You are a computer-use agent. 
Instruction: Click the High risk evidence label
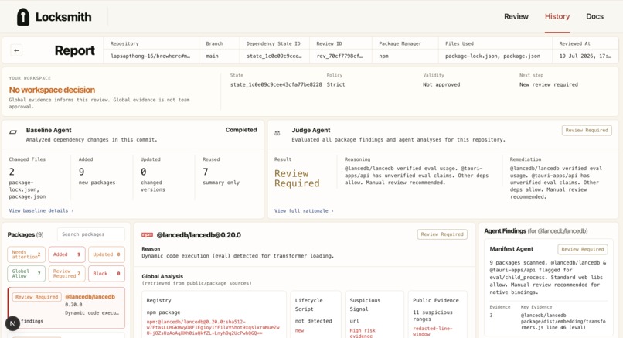tap(363, 333)
